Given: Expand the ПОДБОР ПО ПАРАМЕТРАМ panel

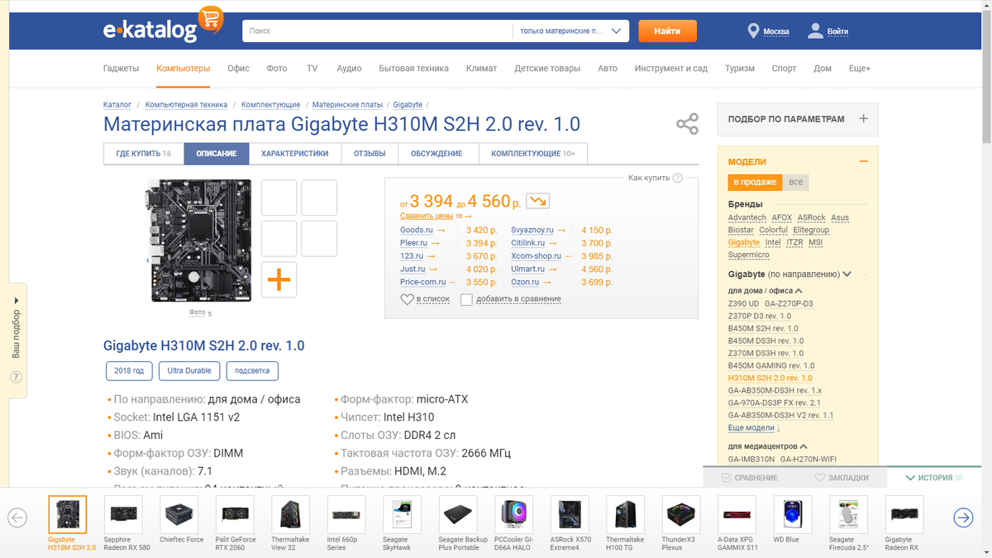Looking at the screenshot, I should click(797, 119).
